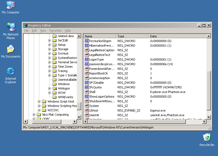Image resolution: width=218 pixels, height=156 pixels.
Task: Select the PowerdownAfter... string icon
Action: coord(86,69)
